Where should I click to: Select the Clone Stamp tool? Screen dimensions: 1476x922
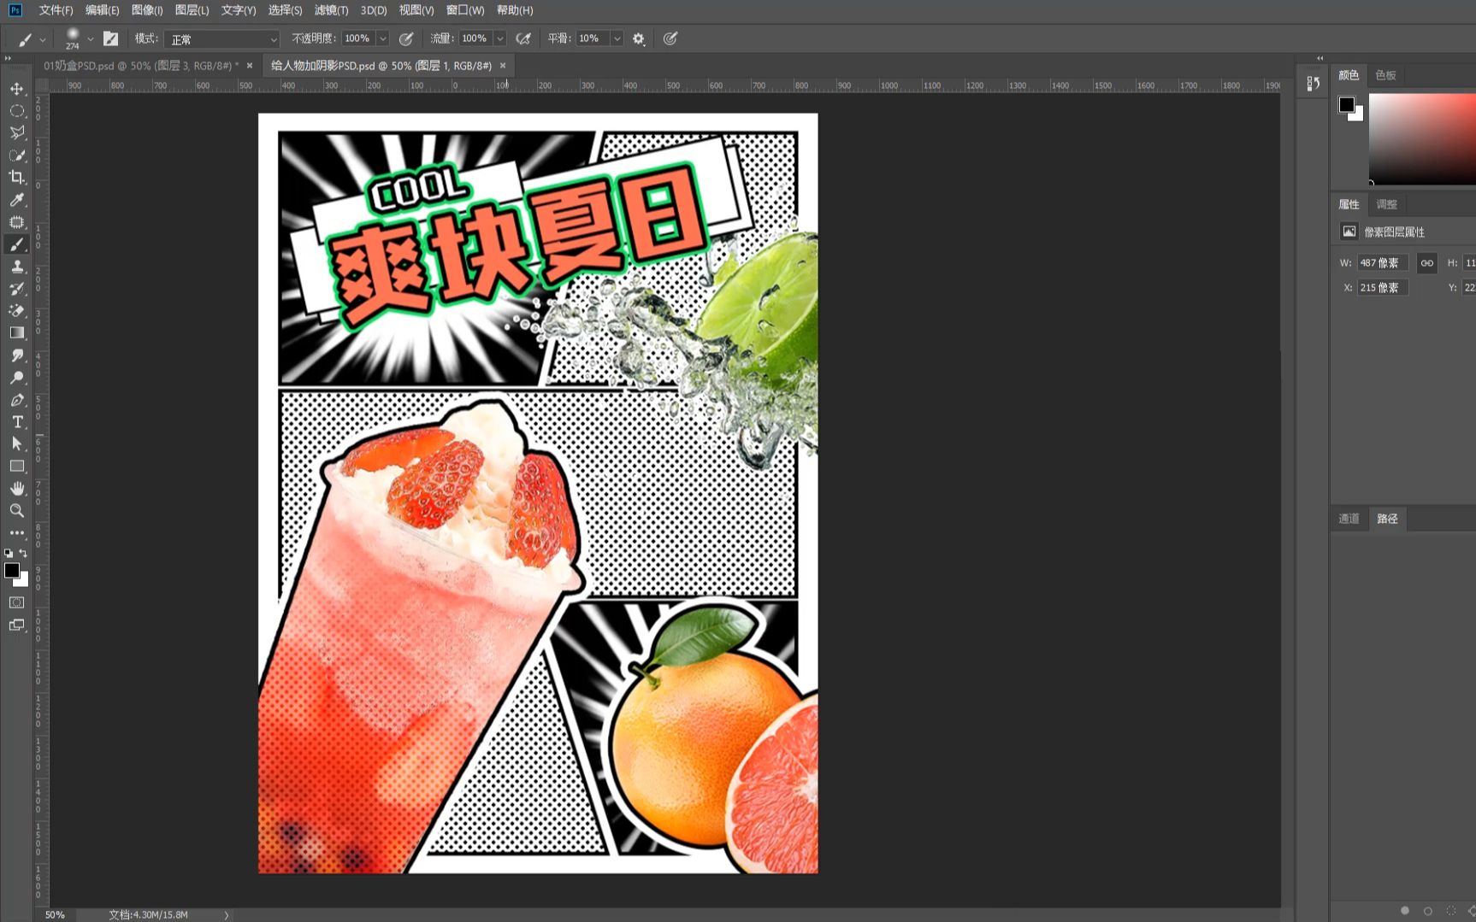[17, 267]
